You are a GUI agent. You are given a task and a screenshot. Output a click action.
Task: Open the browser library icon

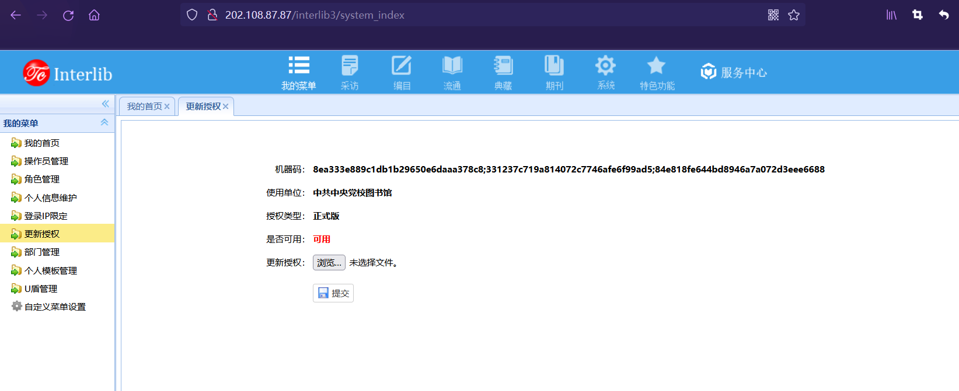click(891, 15)
